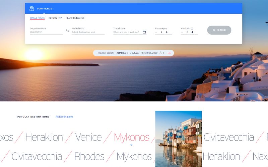
Task: Decrease the passenger count
Action: point(156,32)
